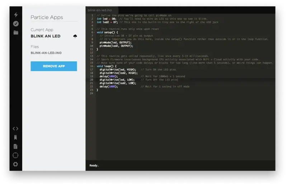Click line number 24 in the gutter
The height and width of the screenshot is (191, 287).
tap(91, 93)
